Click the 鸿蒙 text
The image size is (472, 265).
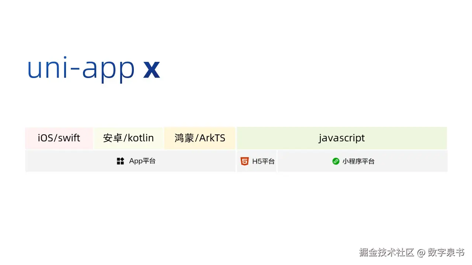(184, 138)
